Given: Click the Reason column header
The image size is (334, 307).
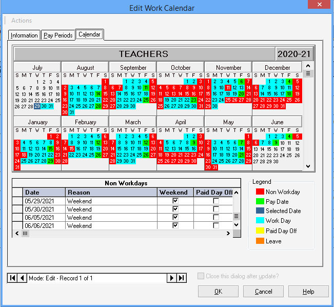Looking at the screenshot, I should (111, 193).
